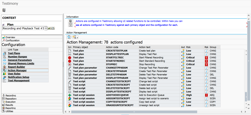
Task: Click the layout grid icon below Information help icon
Action: tap(71, 25)
